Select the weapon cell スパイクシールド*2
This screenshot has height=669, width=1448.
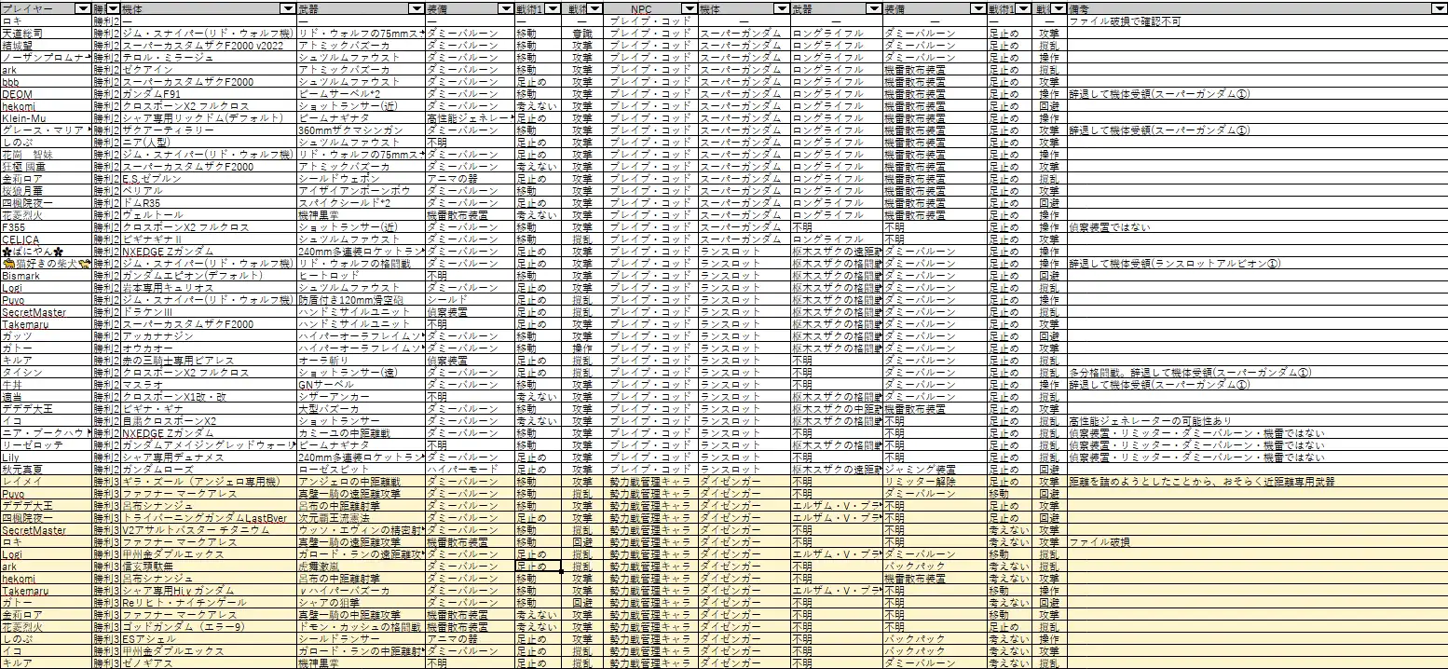(361, 202)
